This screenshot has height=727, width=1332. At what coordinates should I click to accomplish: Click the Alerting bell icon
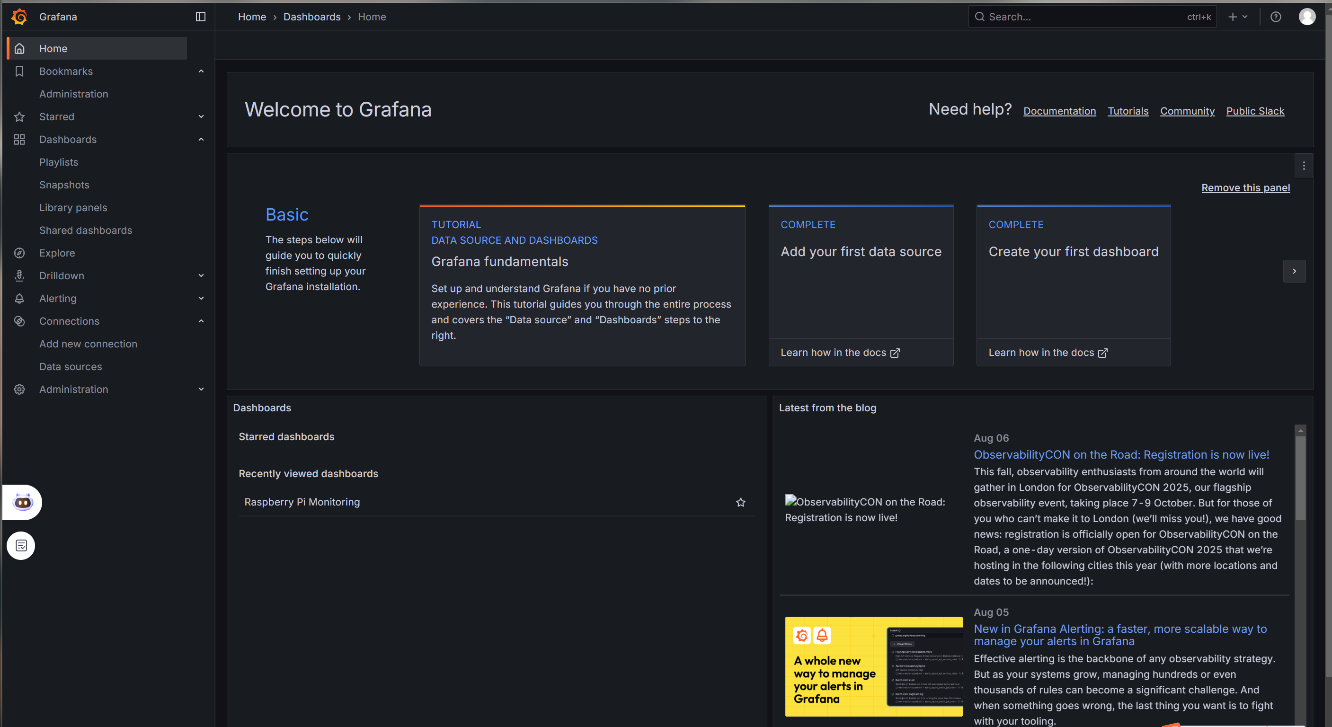(20, 298)
